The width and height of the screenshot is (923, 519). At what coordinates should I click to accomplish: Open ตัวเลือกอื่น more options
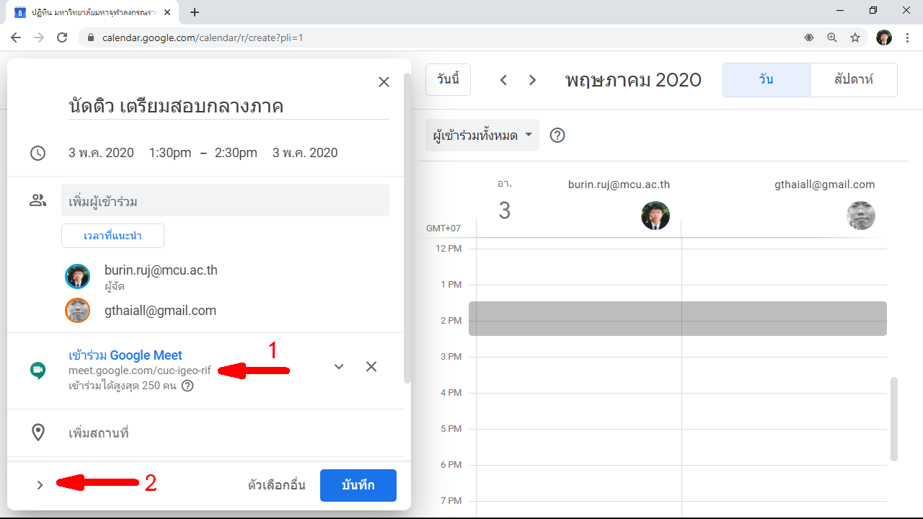tap(277, 485)
